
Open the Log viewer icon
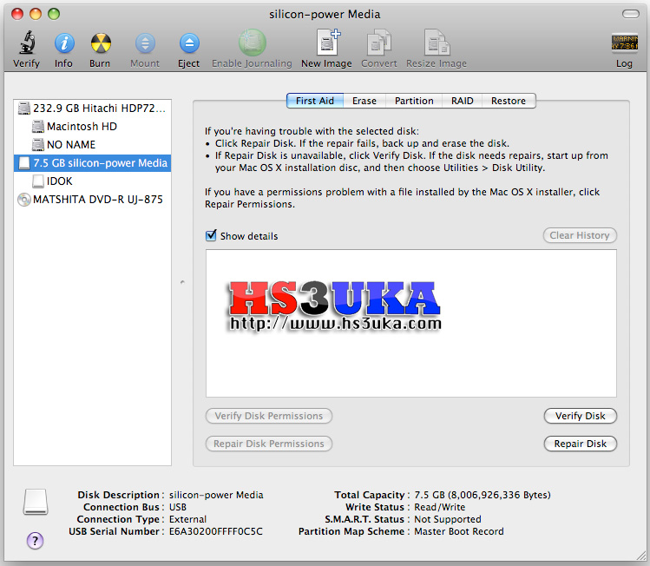[624, 43]
